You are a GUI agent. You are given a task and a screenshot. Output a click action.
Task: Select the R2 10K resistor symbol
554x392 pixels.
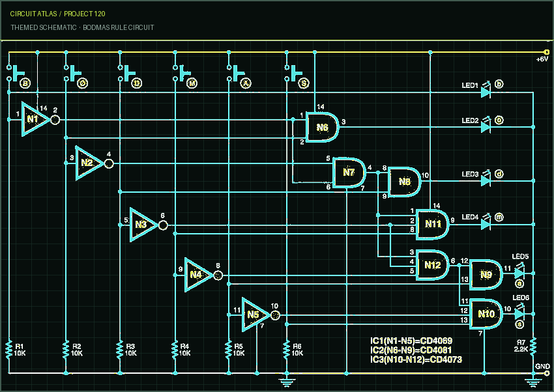[66, 349]
